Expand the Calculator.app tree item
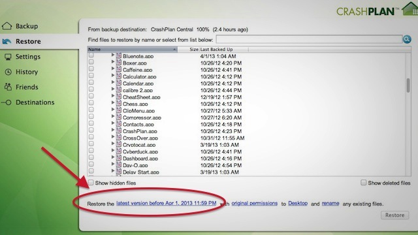 (x=113, y=76)
